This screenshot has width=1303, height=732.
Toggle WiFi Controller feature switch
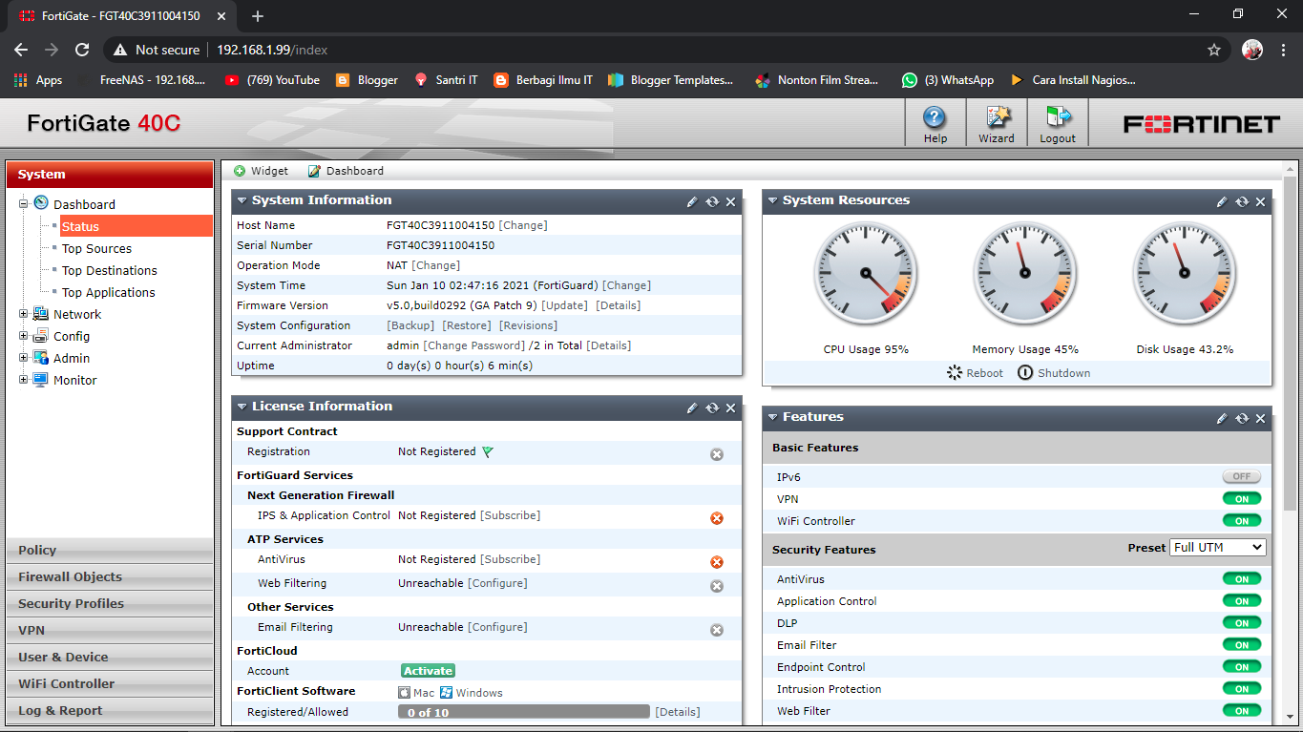tap(1242, 520)
